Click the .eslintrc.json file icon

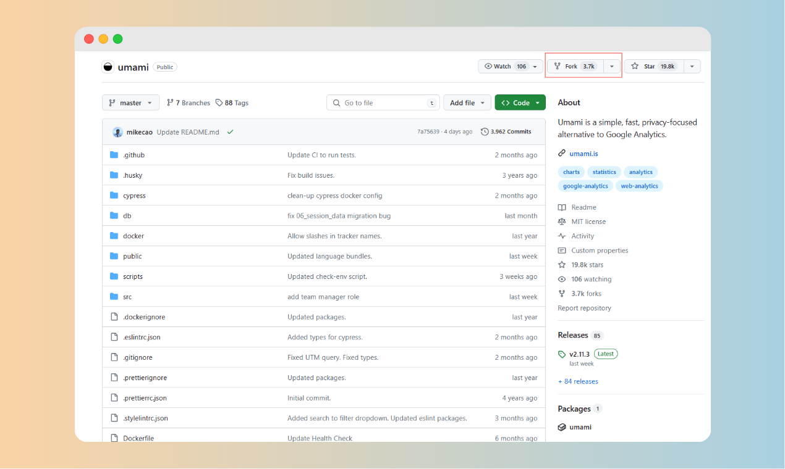[x=114, y=337]
